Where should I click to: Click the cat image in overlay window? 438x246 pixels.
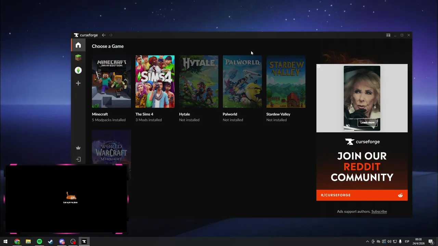(71, 196)
